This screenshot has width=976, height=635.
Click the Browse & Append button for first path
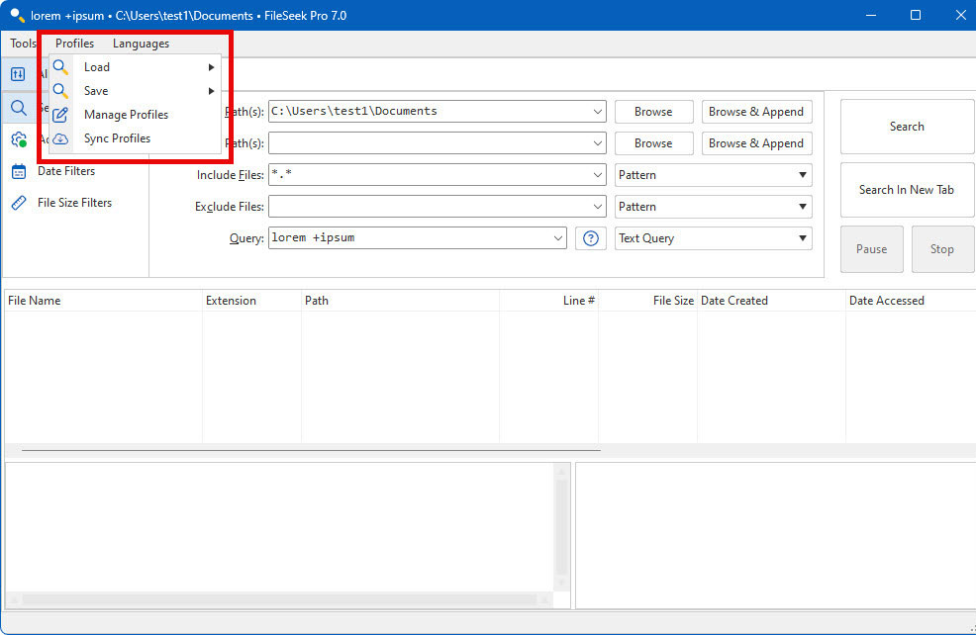click(757, 112)
